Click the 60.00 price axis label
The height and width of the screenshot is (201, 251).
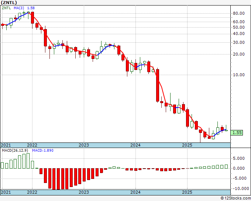click(x=239, y=22)
